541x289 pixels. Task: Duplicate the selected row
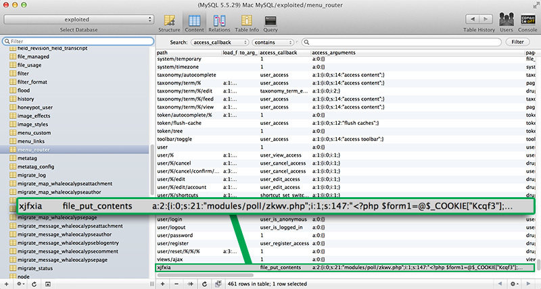click(x=191, y=284)
